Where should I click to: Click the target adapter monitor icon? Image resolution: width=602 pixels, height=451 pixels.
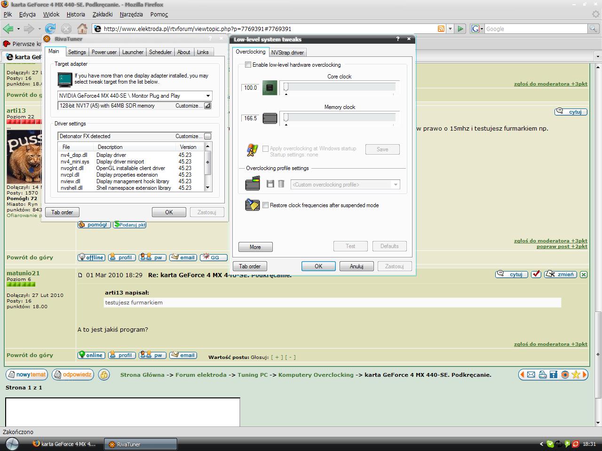[65, 79]
